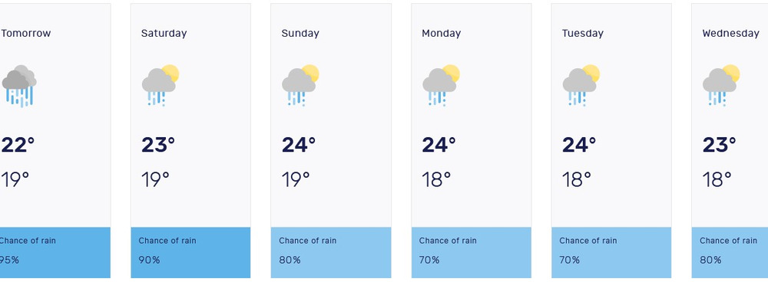Open the Tomorrow forecast card heading
The image size is (768, 282).
(26, 33)
